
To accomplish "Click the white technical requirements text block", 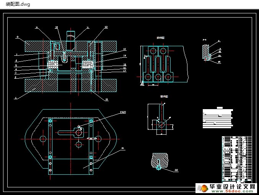I will (x=217, y=116).
